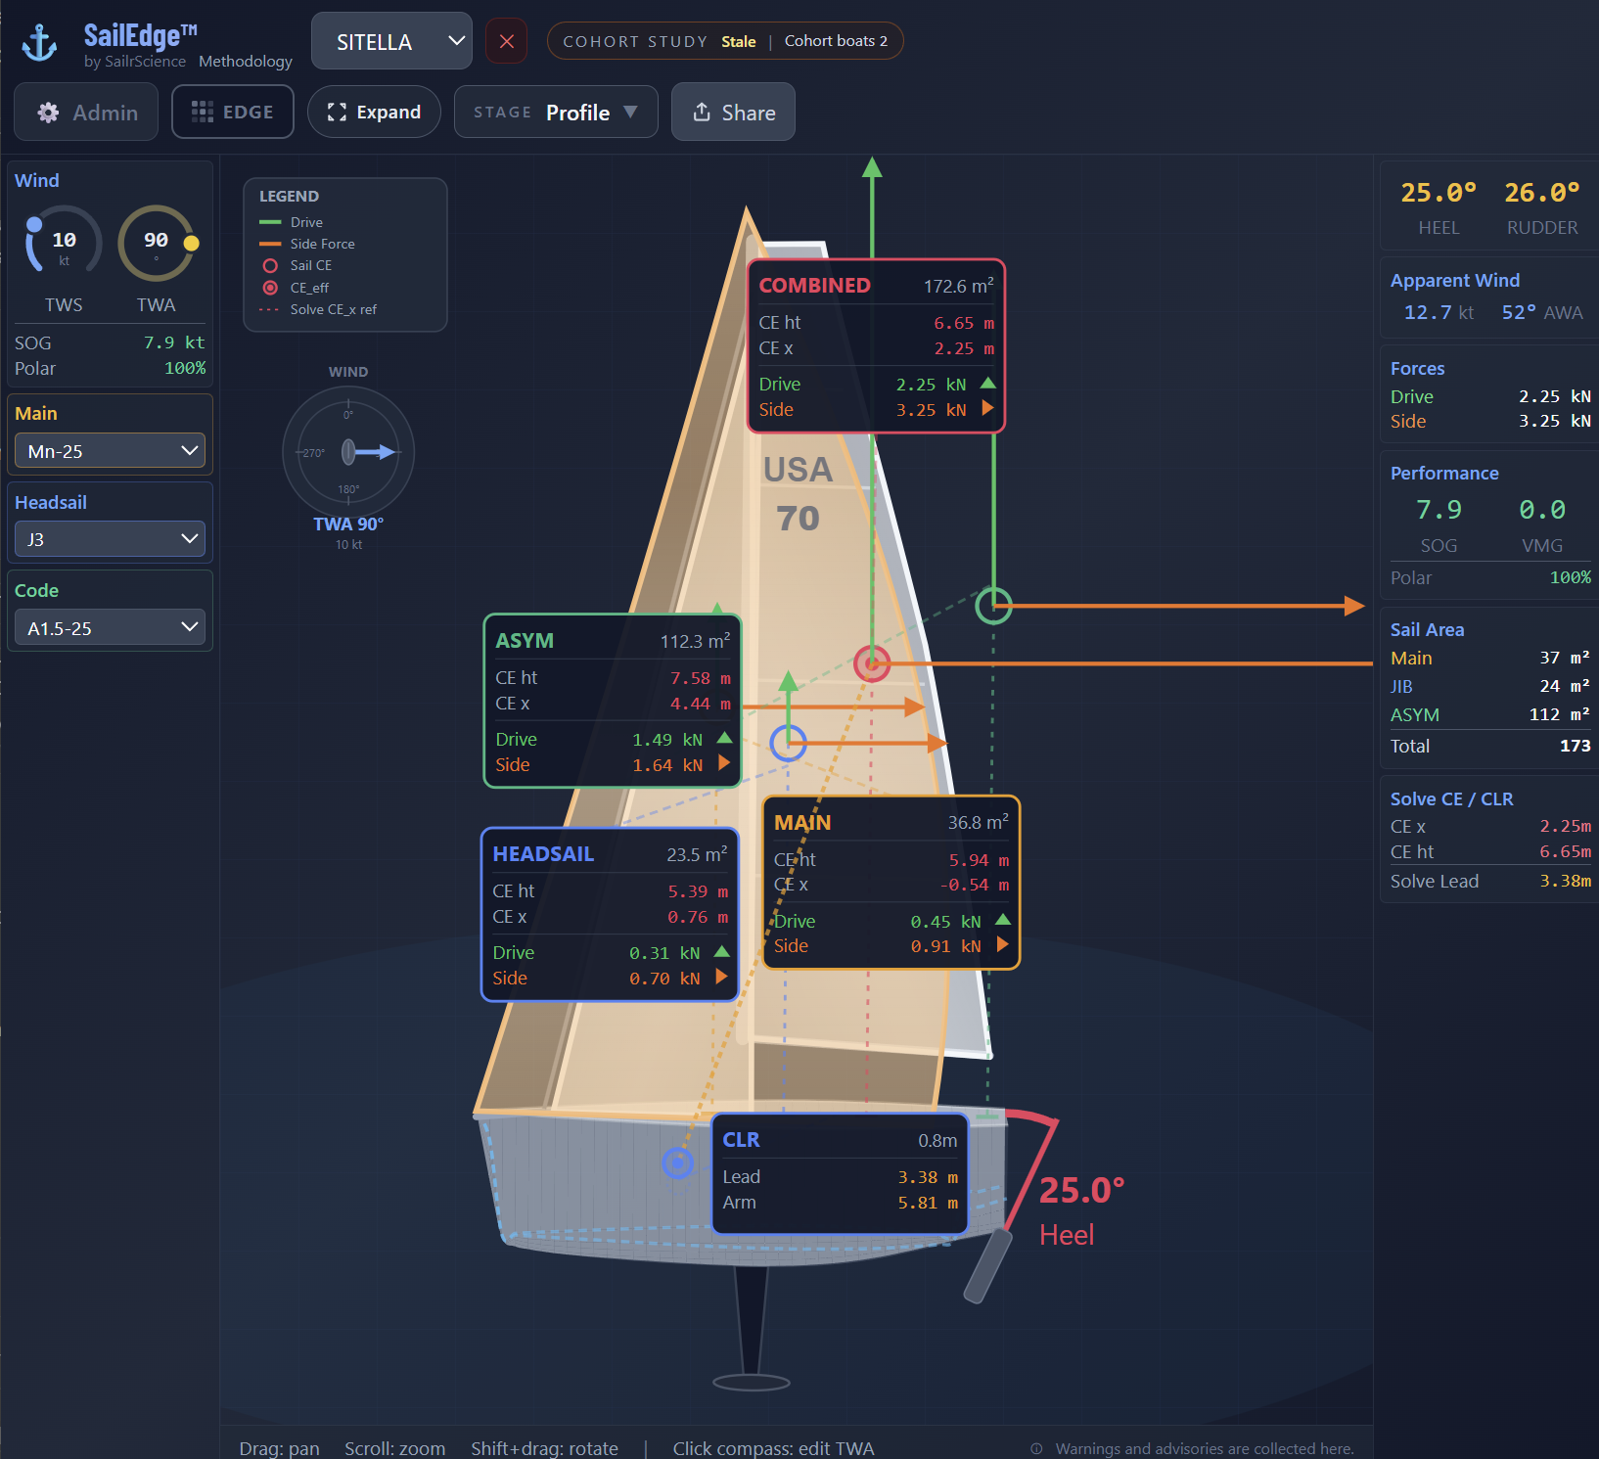Viewport: 1599px width, 1459px height.
Task: Click the MAIN data card title
Action: click(802, 823)
